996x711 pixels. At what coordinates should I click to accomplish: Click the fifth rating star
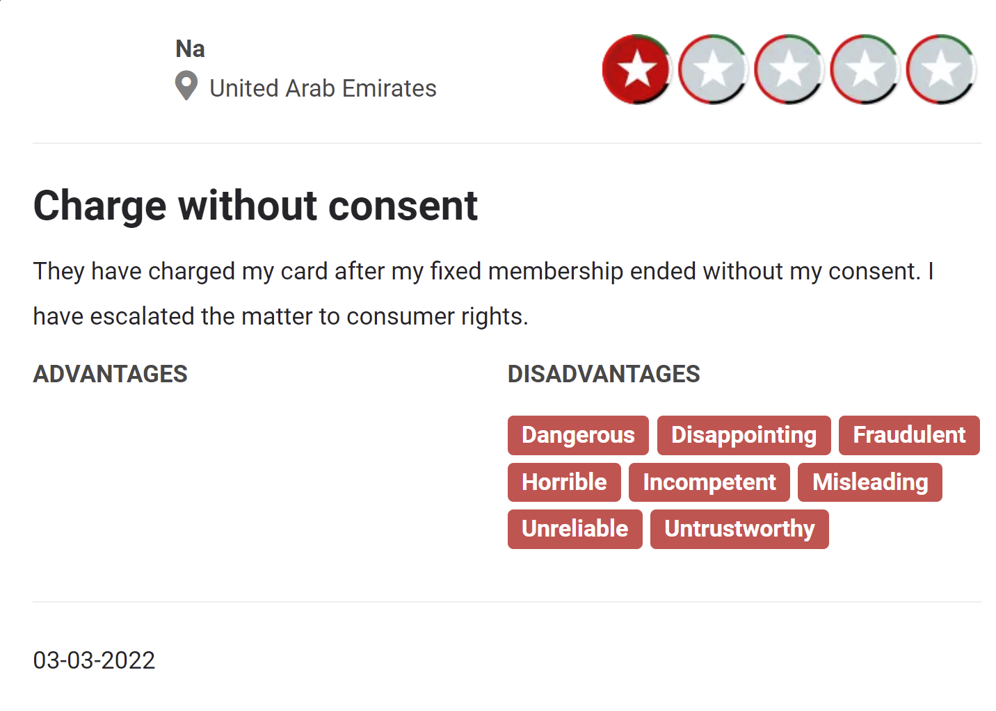941,70
